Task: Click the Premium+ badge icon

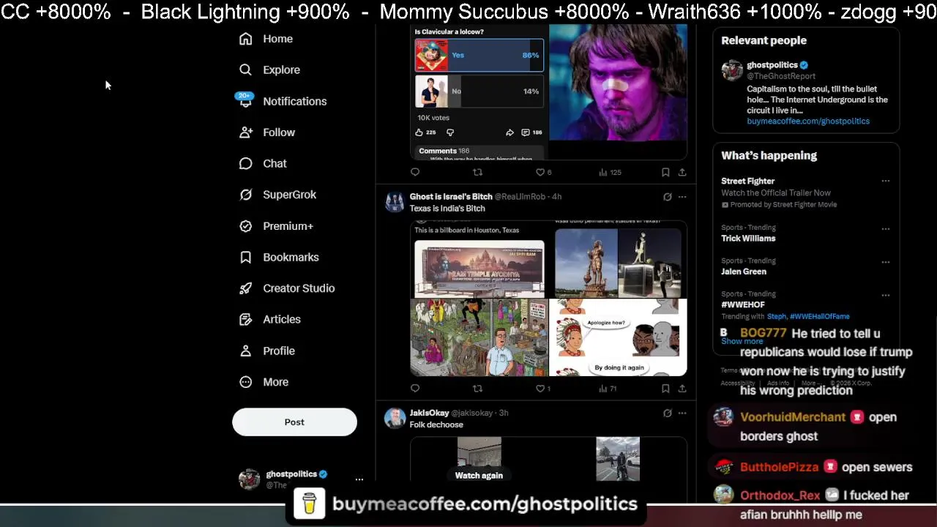Action: (x=246, y=226)
